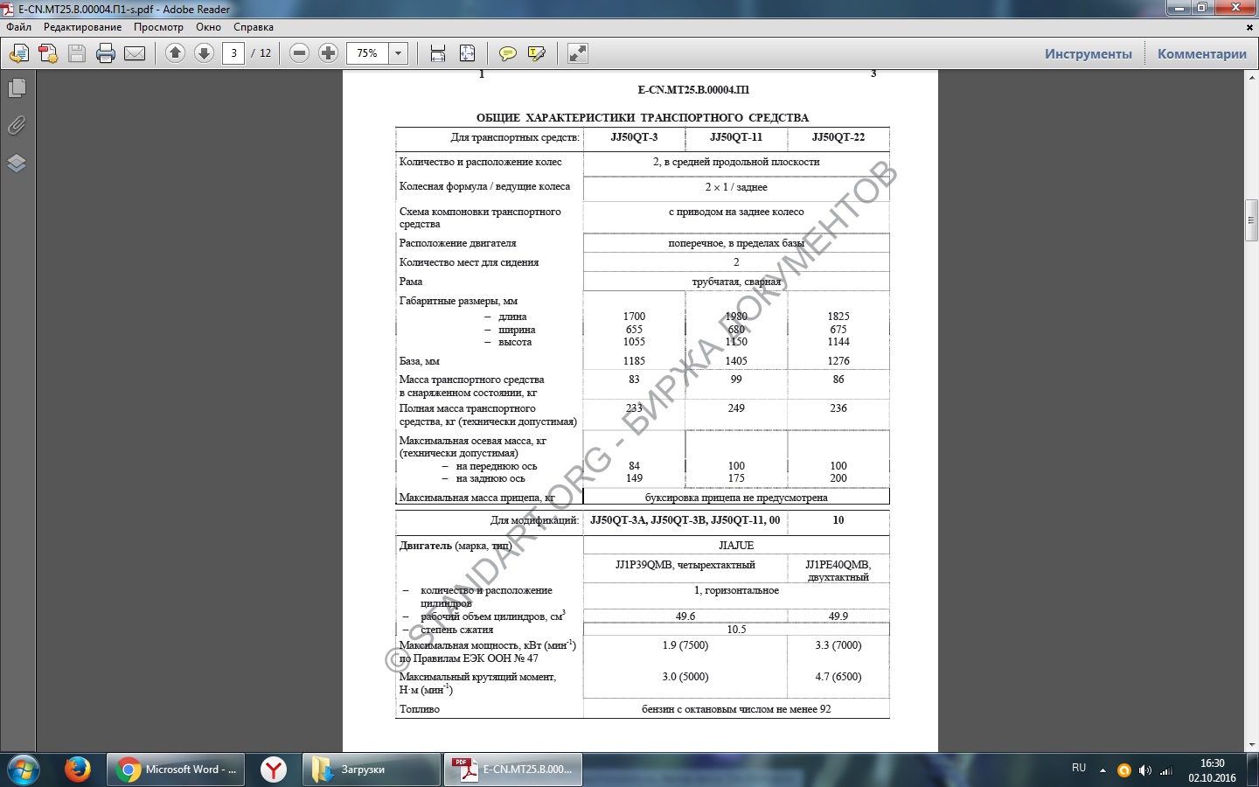The height and width of the screenshot is (787, 1259).
Task: Open the Редактирование menu
Action: coord(82,27)
